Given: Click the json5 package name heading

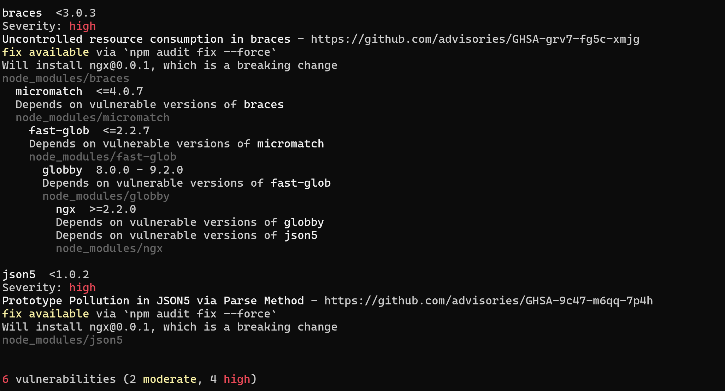Looking at the screenshot, I should (19, 275).
